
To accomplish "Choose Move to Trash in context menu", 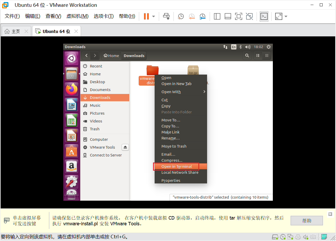I will 181,146.
